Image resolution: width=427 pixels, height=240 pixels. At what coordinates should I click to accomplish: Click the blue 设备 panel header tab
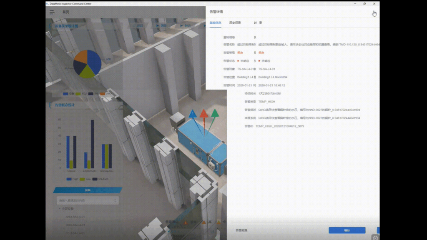87,190
